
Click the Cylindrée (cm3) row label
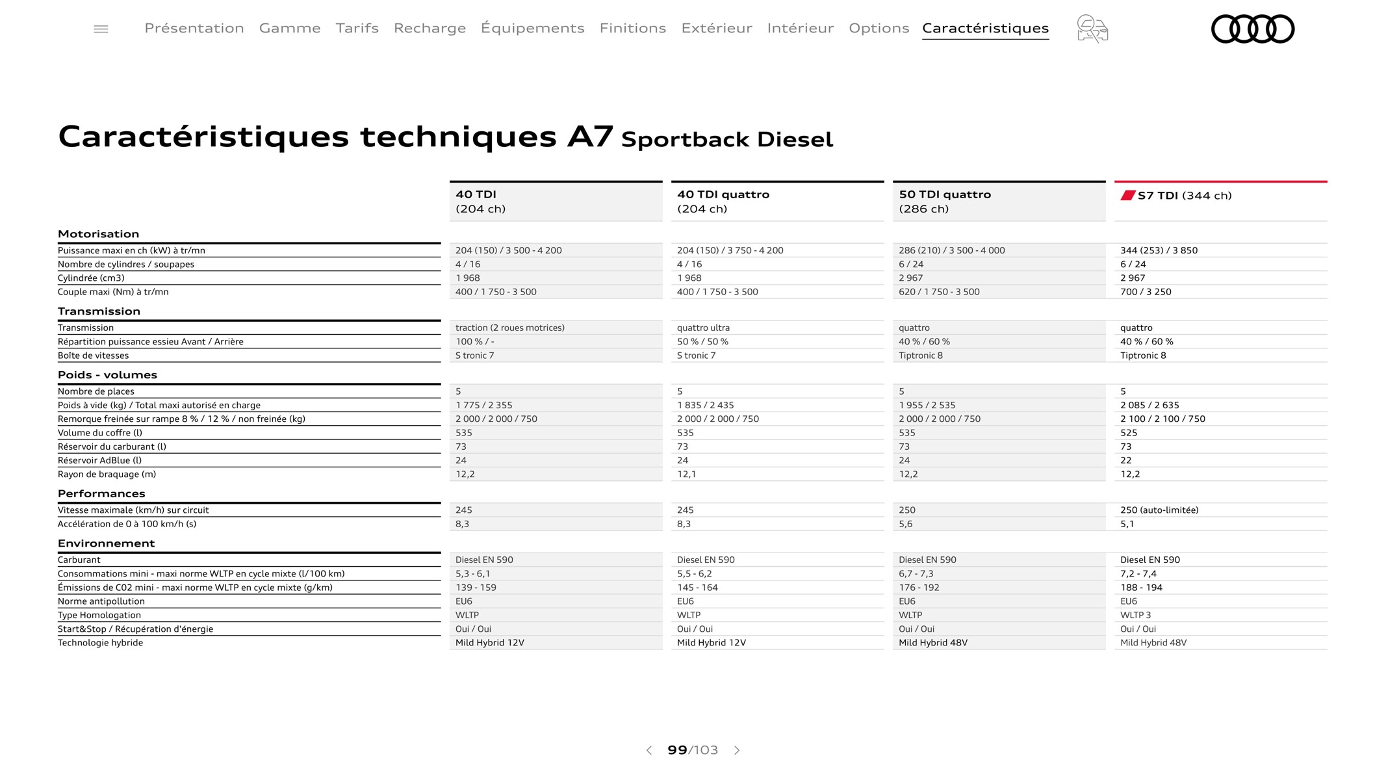click(x=91, y=278)
